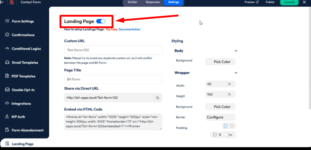The image size is (311, 150).
Task: Copy the direct URL with copy icon
Action: [158, 98]
